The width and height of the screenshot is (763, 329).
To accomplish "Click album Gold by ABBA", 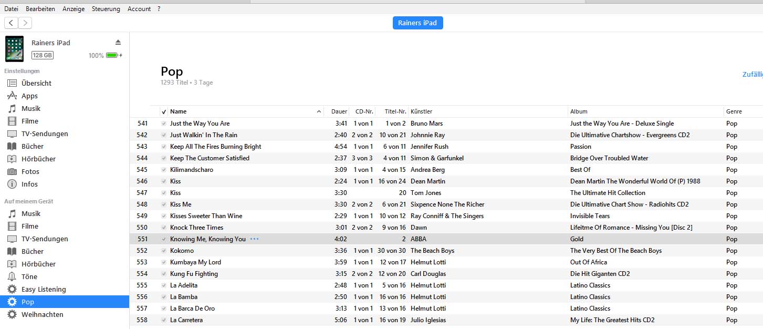I will coord(577,239).
